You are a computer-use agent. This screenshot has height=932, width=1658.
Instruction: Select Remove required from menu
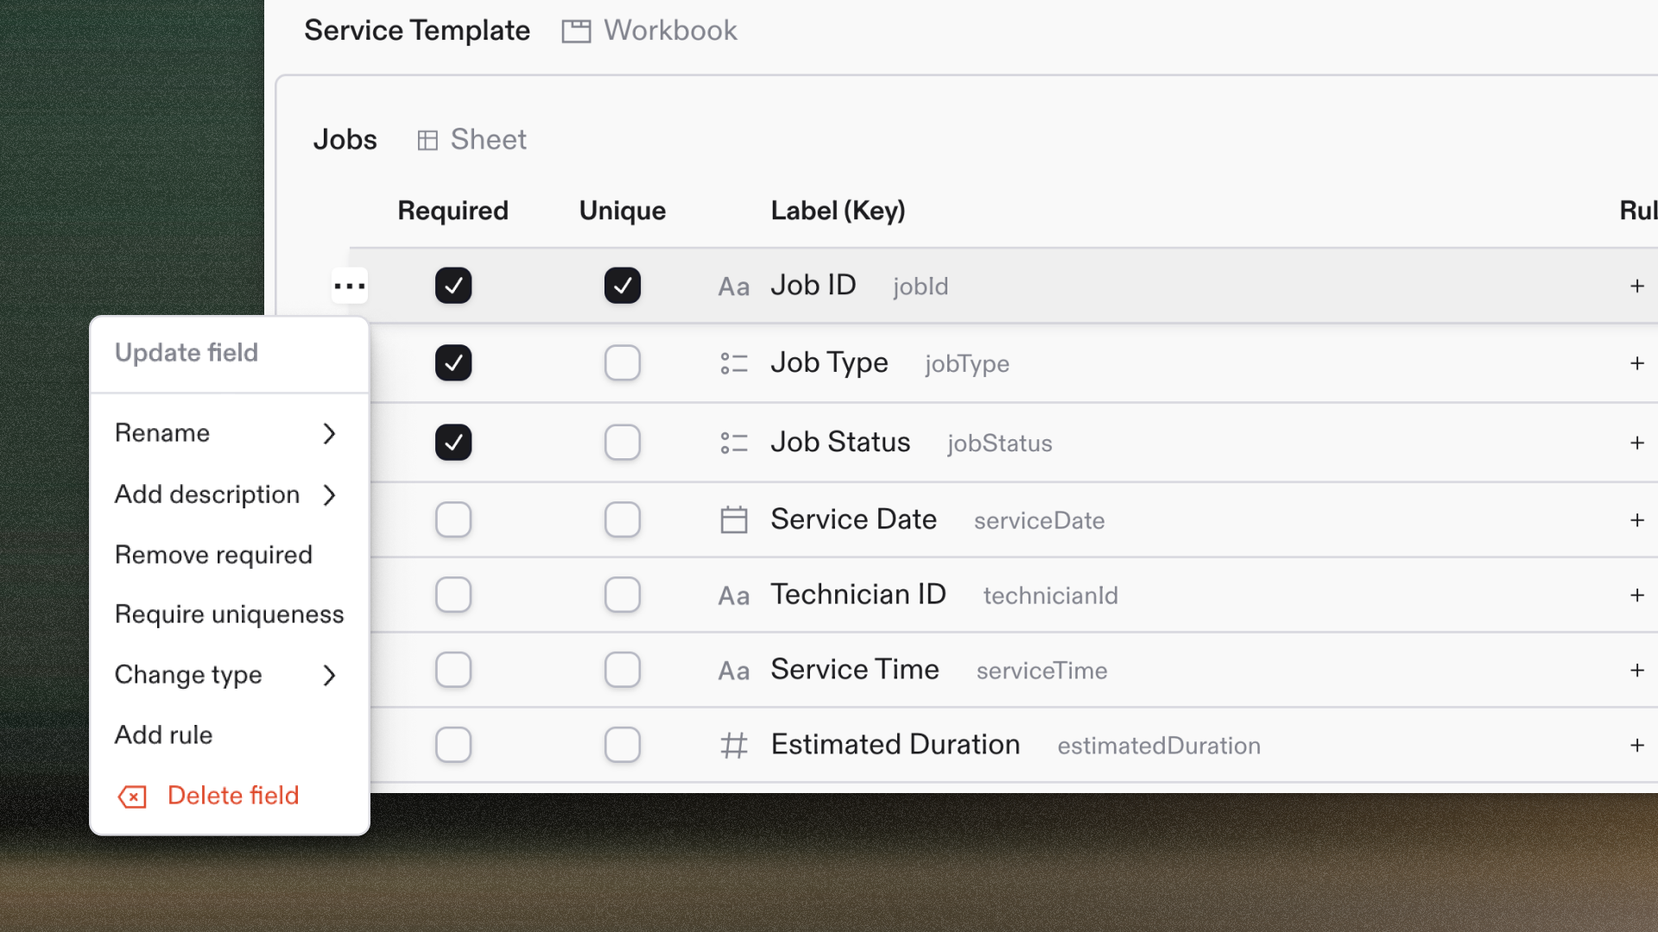pyautogui.click(x=213, y=555)
